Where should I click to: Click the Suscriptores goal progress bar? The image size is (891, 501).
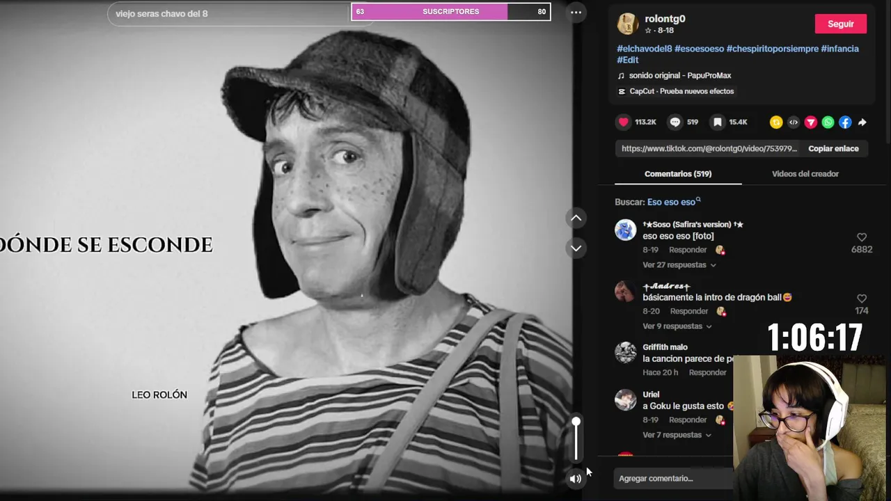click(x=450, y=11)
